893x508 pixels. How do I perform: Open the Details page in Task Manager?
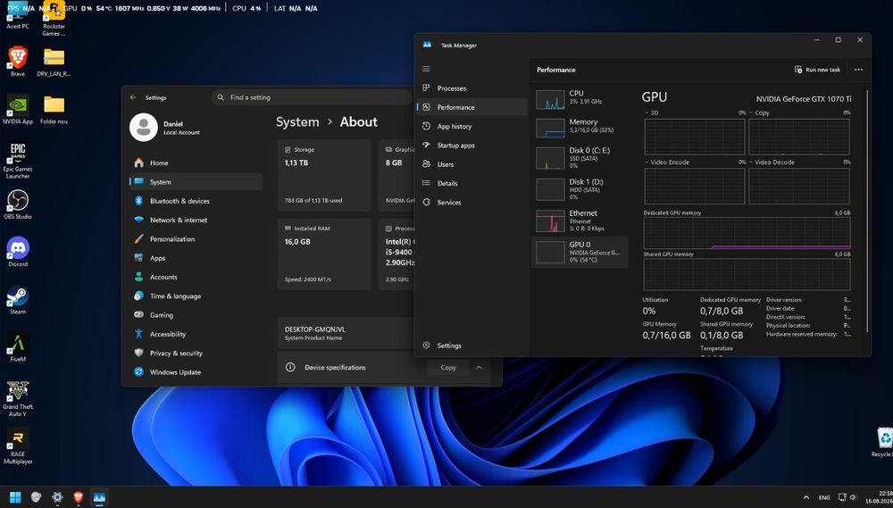coord(471,183)
